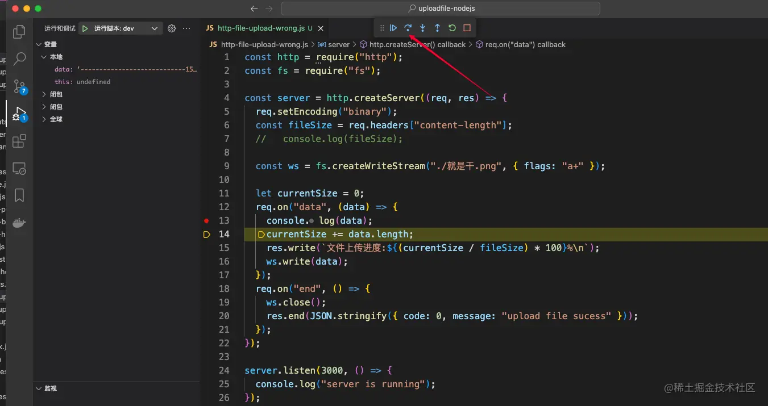Viewport: 768px width, 406px height.
Task: Click 'currentSize' on highlighted line 14
Action: pos(296,234)
